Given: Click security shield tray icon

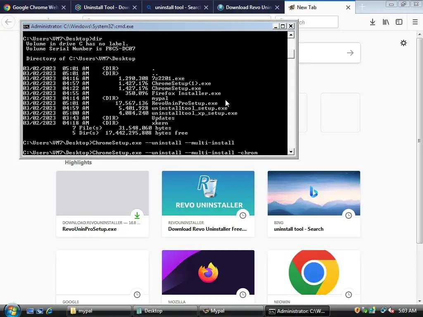Looking at the screenshot, I should click(x=357, y=310).
